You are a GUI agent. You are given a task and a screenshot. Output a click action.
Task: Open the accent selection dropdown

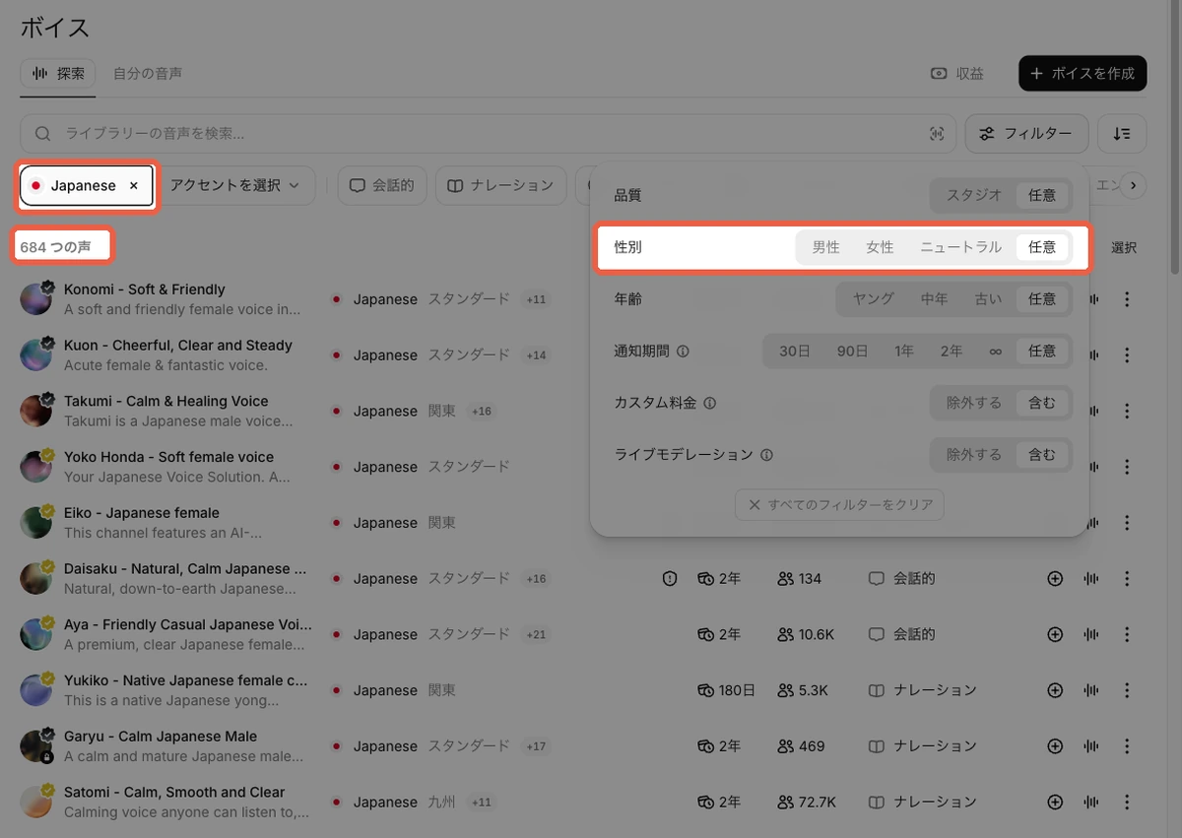tap(234, 185)
